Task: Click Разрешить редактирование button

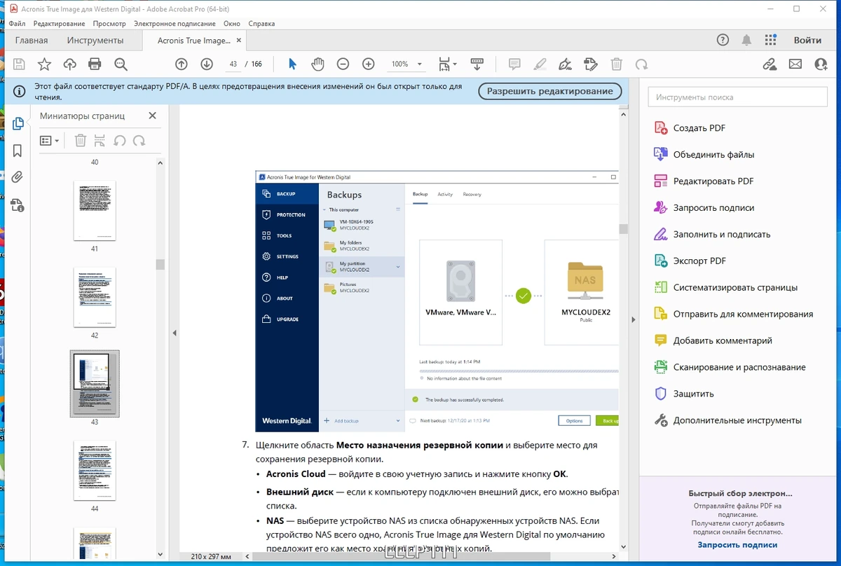Action: 550,91
